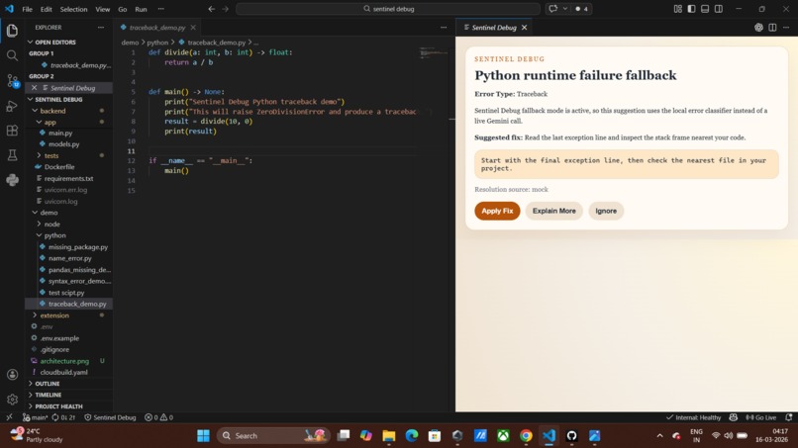The height and width of the screenshot is (448, 798).
Task: Open the View menu
Action: pos(102,9)
